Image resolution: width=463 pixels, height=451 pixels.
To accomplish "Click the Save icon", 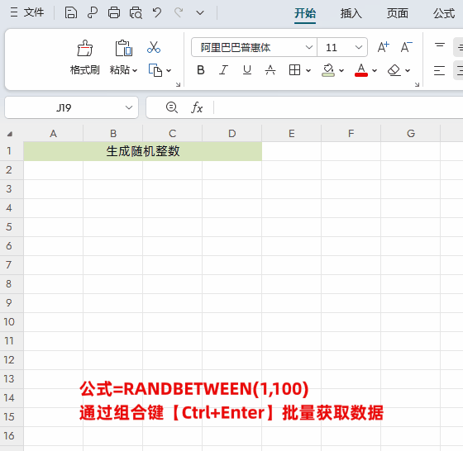I will (71, 13).
